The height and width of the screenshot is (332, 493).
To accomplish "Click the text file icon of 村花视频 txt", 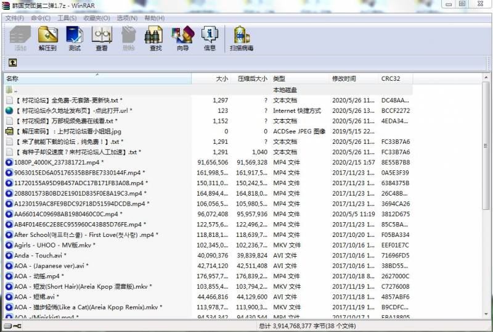I will point(9,121).
